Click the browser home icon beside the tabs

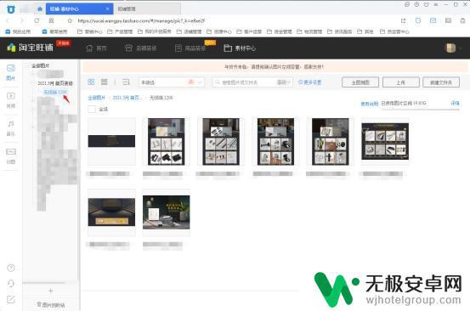click(40, 9)
